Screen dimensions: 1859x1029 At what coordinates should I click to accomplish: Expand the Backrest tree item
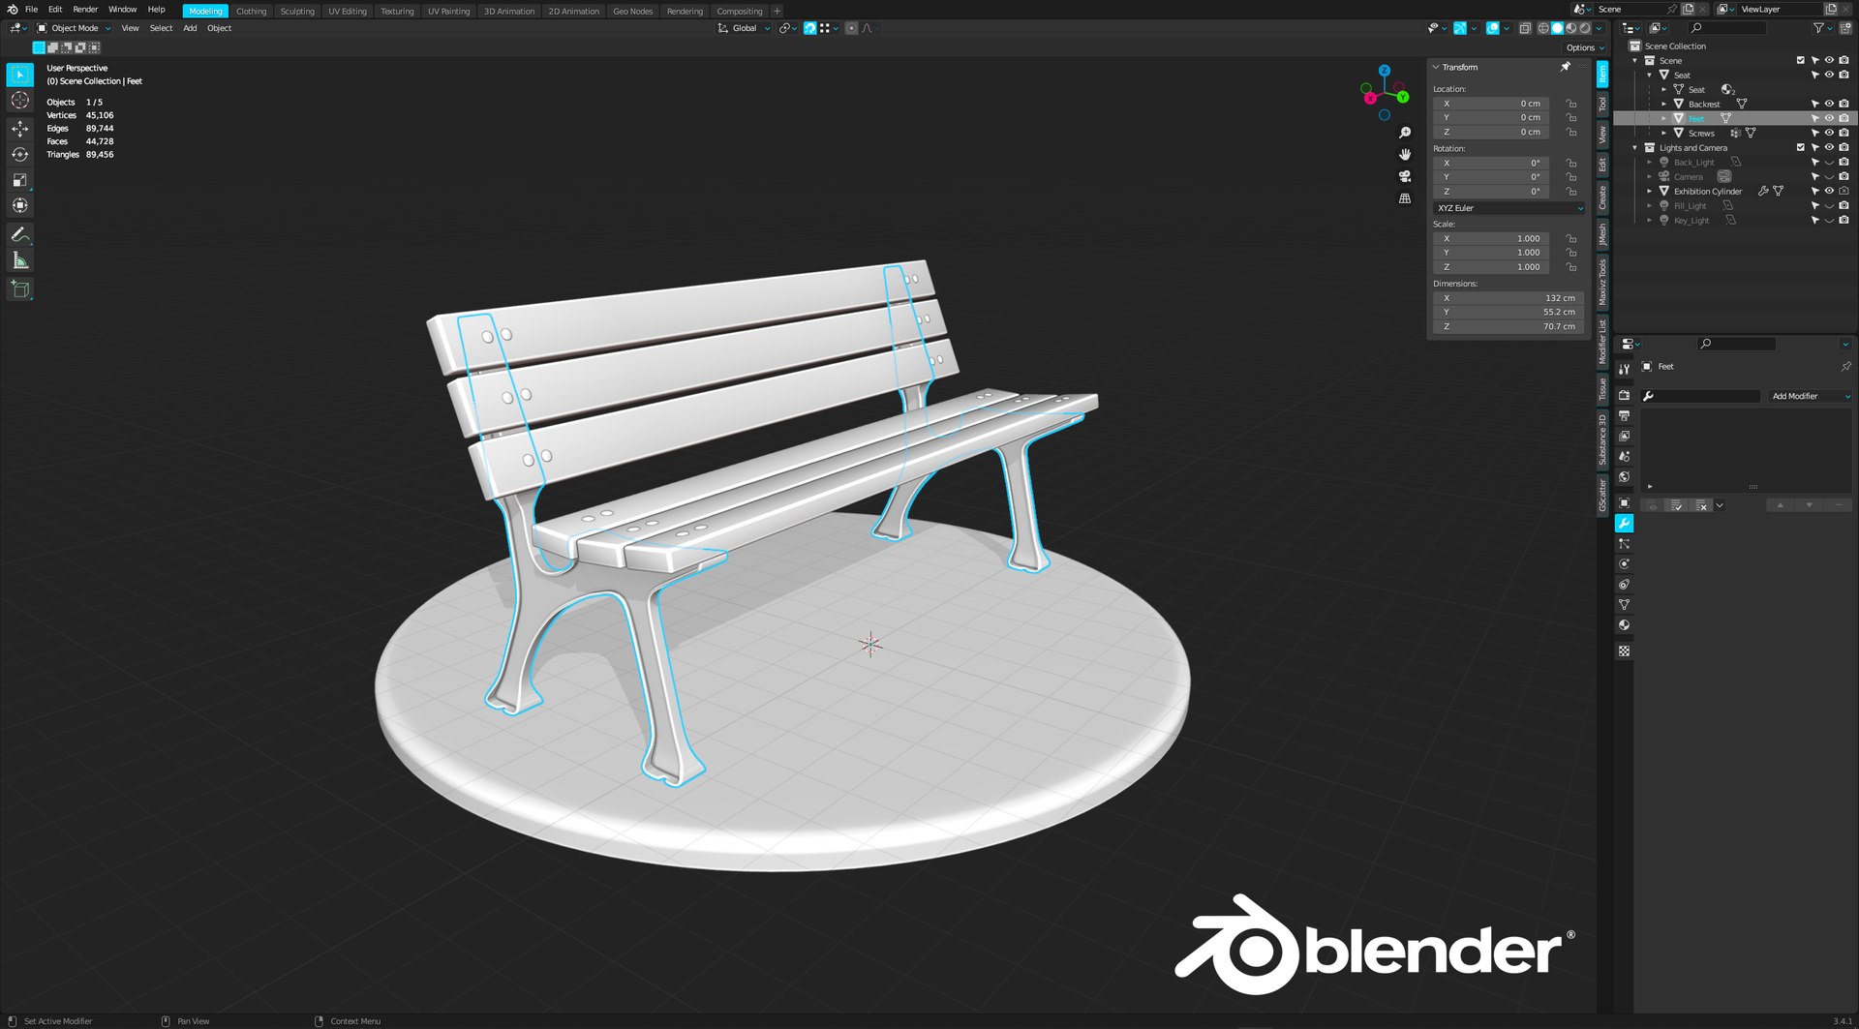coord(1664,104)
